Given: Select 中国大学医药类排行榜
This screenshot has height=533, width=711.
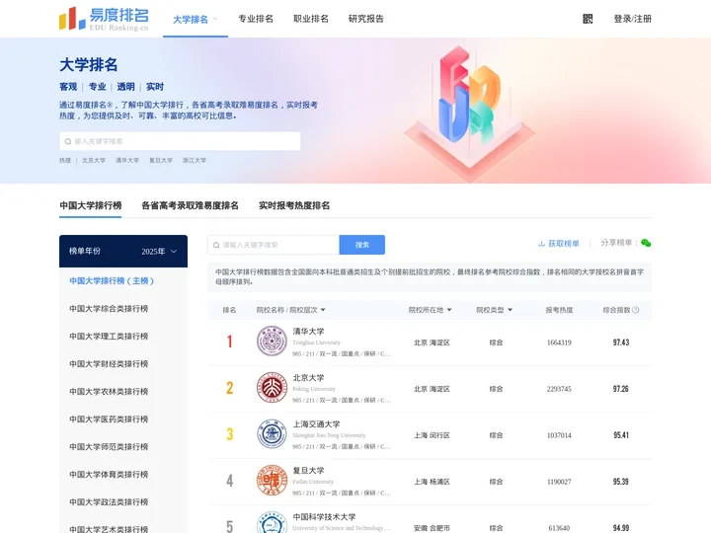Looking at the screenshot, I should tap(109, 419).
